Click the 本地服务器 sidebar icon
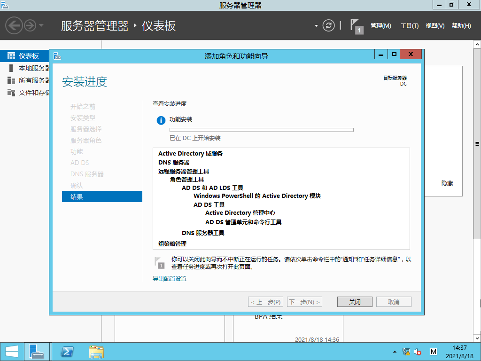 point(11,68)
